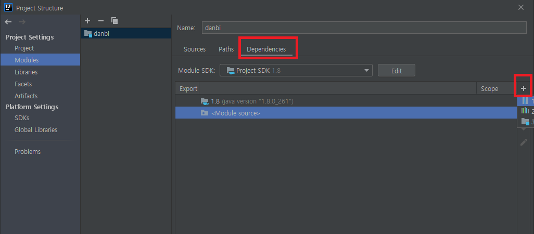Screen dimensions: 534x234
Task: Add a dependency with the plus icon
Action: tap(524, 88)
